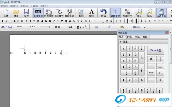The height and width of the screenshot is (107, 172).
Task: Insert rest note 0 from toolbar row
Action: tap(86, 21)
